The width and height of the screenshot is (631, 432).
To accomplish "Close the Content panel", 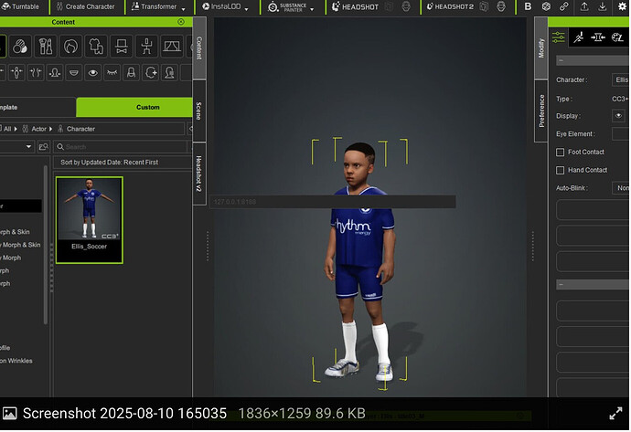I will click(x=181, y=22).
